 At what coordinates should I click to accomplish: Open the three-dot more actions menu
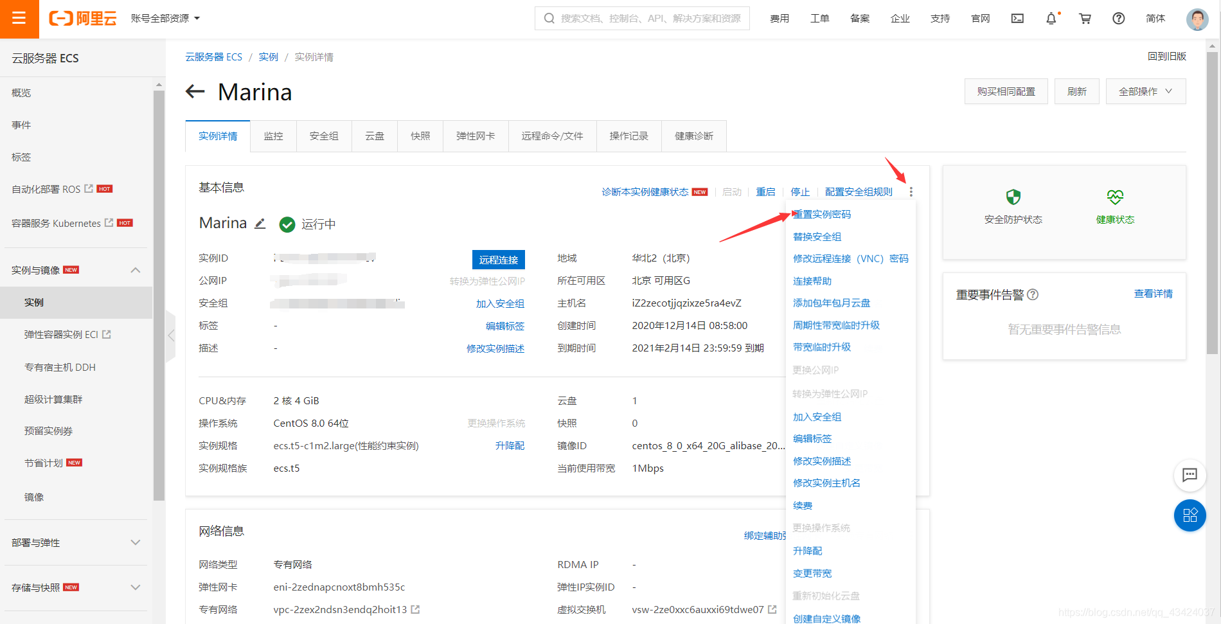click(x=911, y=192)
